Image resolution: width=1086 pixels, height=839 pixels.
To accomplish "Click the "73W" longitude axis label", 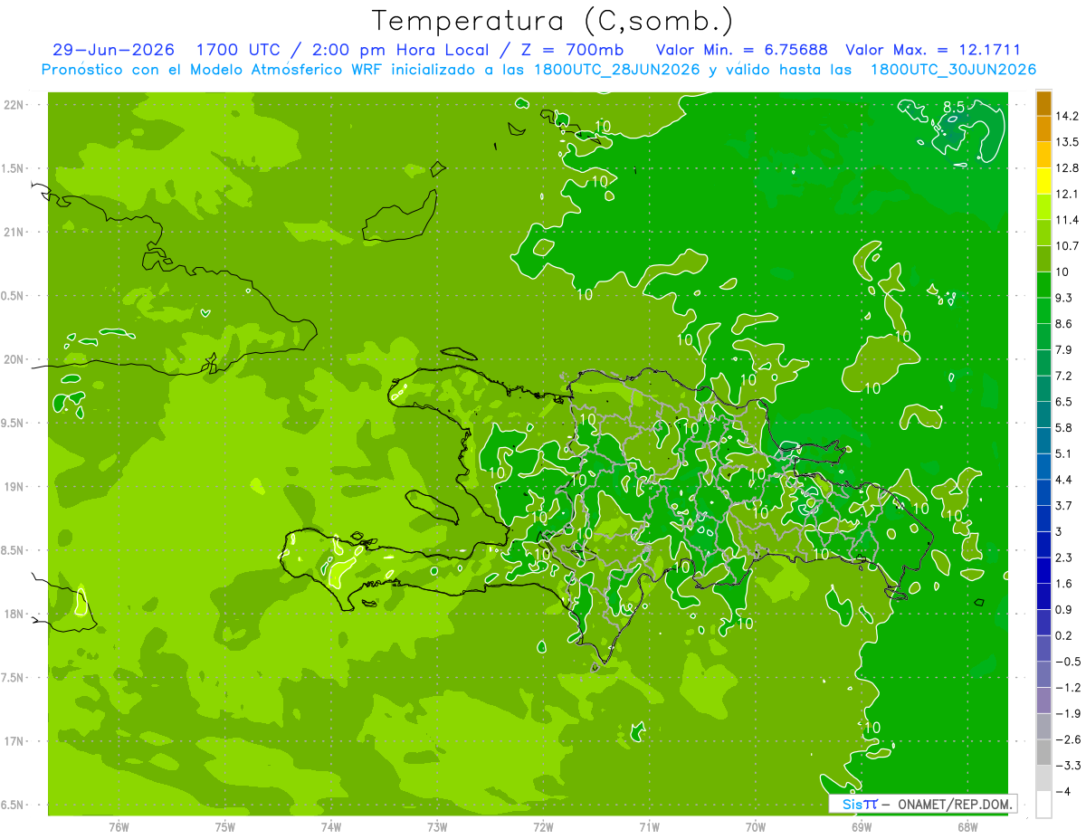I will tap(437, 825).
